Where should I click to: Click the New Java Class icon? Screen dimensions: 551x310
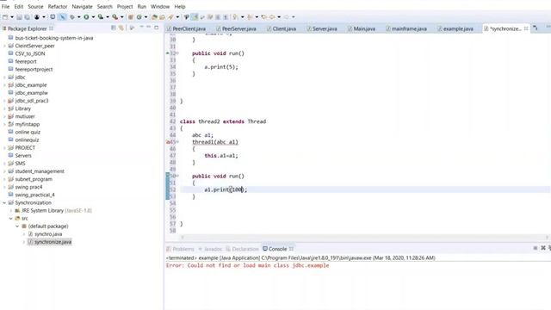point(139,17)
